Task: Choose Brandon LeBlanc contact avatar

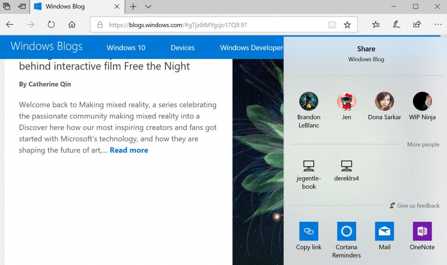Action: click(x=309, y=102)
